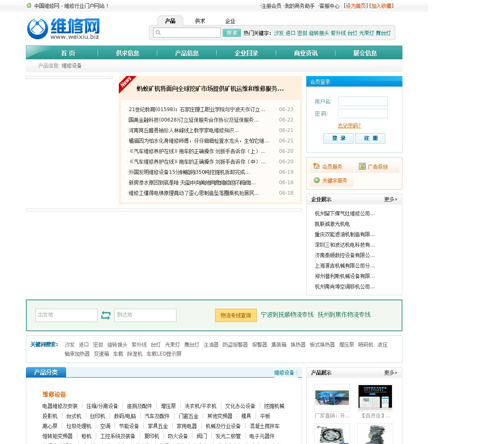Open the weixiu.biz site logo

63,28
